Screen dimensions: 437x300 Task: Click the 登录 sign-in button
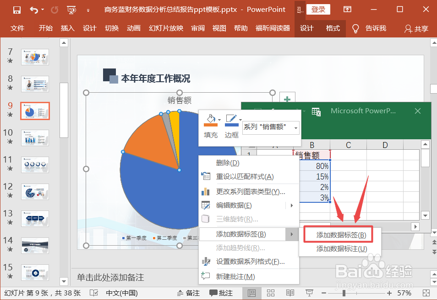click(318, 10)
